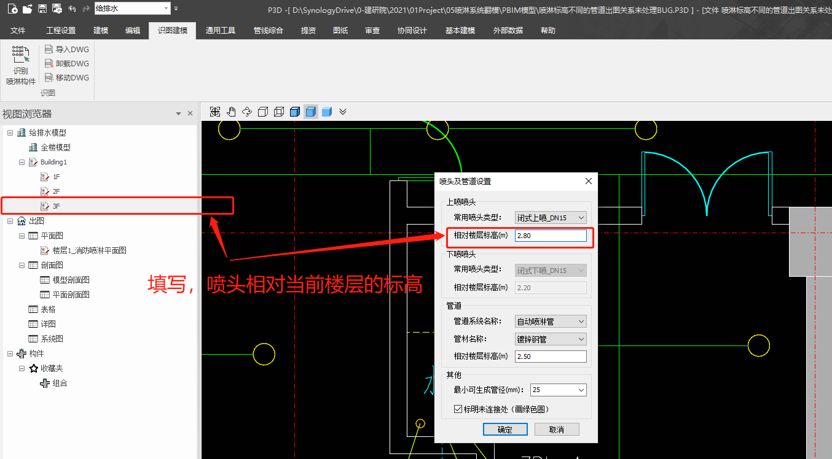Open 楼层1_消防喷淋平面图 in the tree
832x459 pixels.
point(90,250)
